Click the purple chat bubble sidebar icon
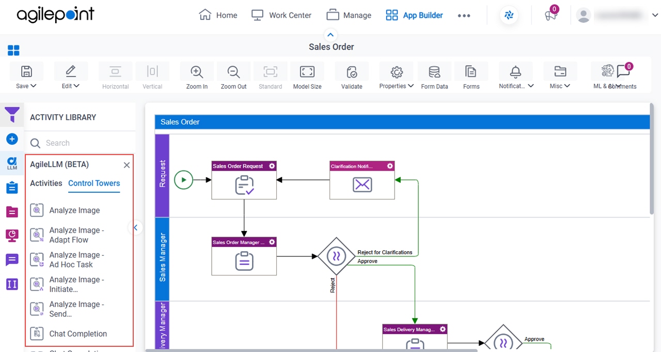The height and width of the screenshot is (352, 661). tap(12, 260)
